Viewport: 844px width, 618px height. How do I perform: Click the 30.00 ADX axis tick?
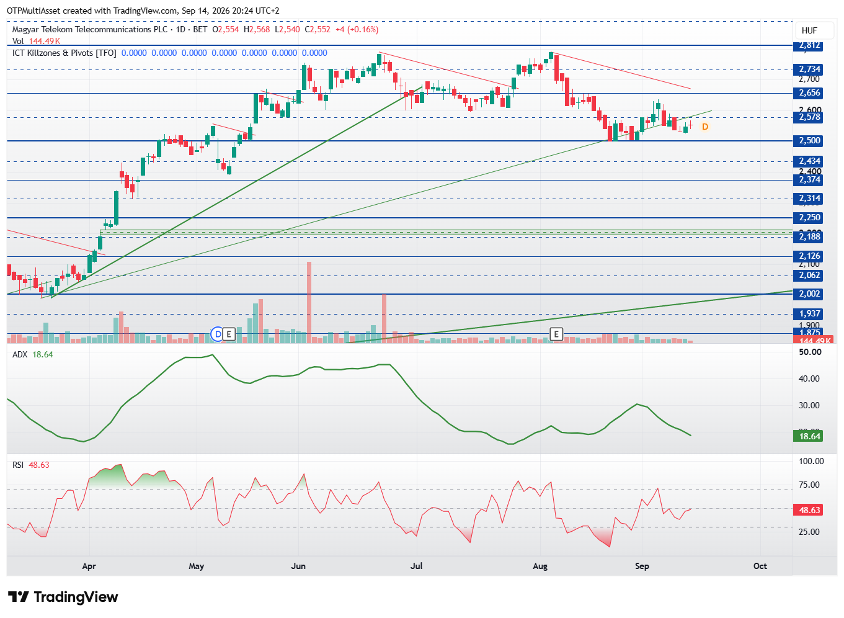pyautogui.click(x=809, y=405)
